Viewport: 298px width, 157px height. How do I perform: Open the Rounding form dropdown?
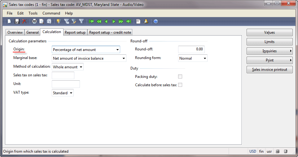coord(205,58)
